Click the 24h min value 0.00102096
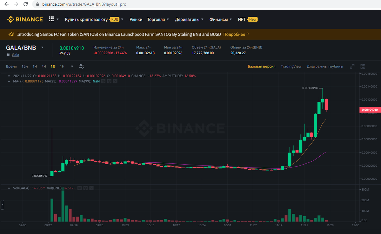This screenshot has height=234, width=381. point(173,53)
